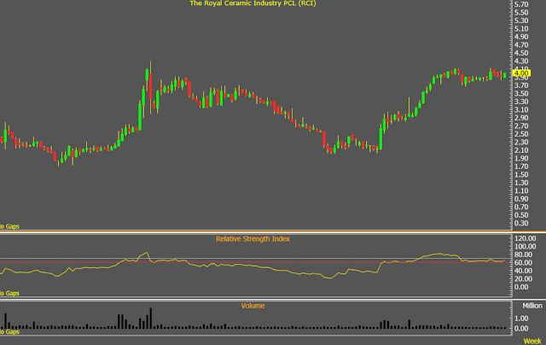Click the Relative Strength Index panel title
Viewport: 546px width, 345px height.
(x=253, y=239)
